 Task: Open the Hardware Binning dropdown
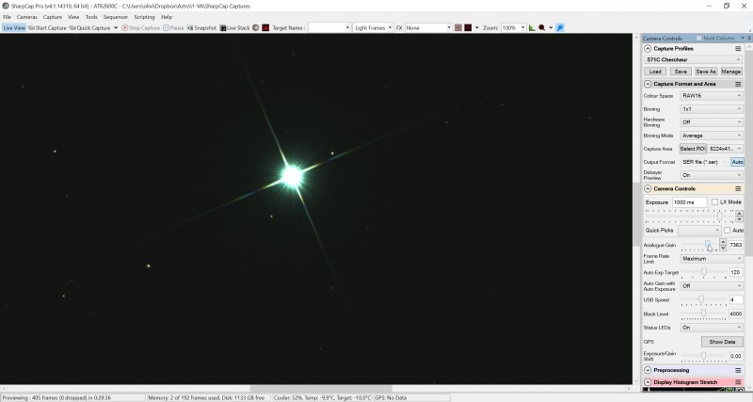[x=712, y=122]
